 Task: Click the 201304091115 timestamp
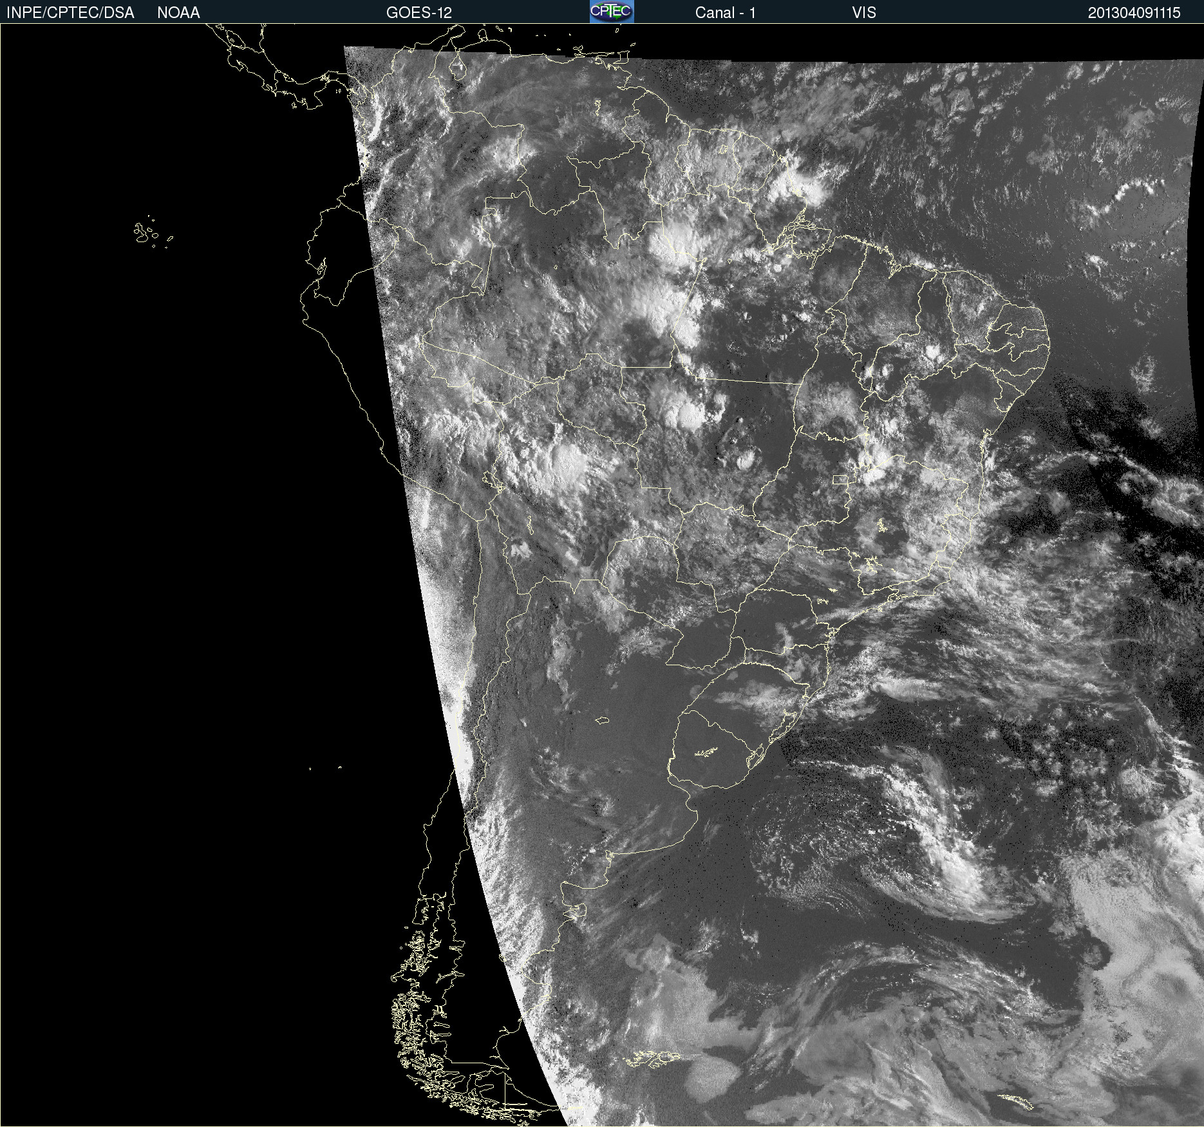pyautogui.click(x=1134, y=13)
